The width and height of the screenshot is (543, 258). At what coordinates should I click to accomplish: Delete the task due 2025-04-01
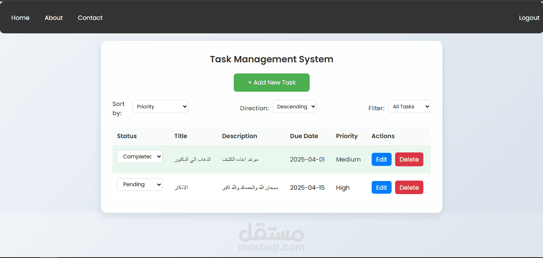tap(409, 160)
